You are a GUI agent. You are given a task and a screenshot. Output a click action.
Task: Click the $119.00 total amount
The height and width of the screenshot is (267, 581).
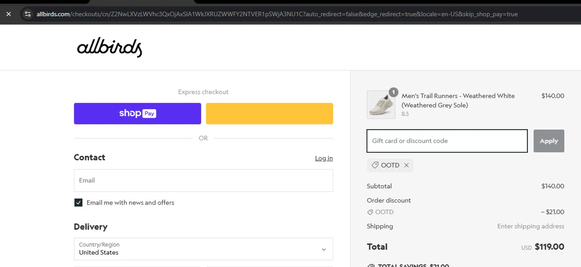[x=549, y=247]
